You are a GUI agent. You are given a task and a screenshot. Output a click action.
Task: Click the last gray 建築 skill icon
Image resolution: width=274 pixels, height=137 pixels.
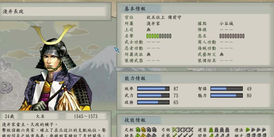coord(227,130)
